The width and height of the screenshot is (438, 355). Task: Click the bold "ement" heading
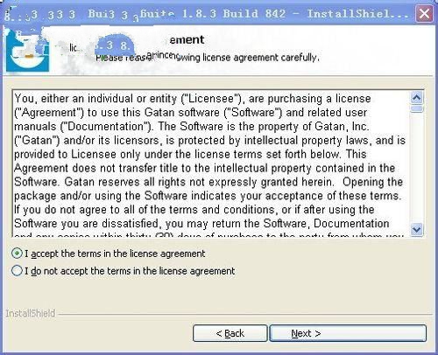187,40
